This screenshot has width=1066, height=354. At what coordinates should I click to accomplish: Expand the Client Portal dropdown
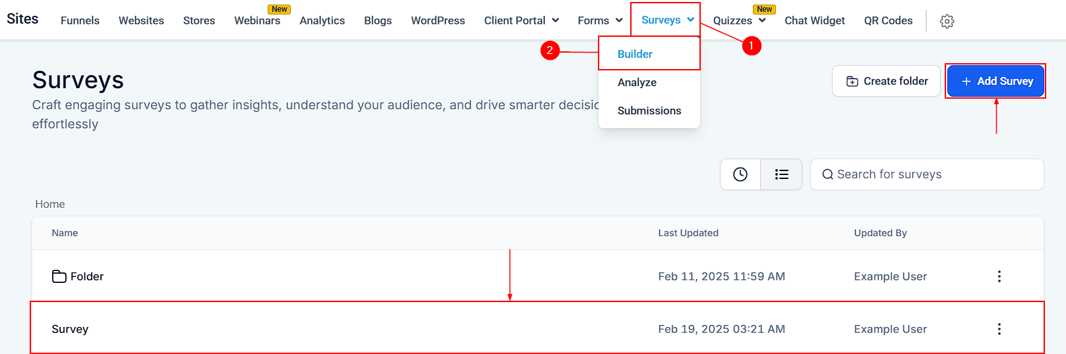pos(555,20)
